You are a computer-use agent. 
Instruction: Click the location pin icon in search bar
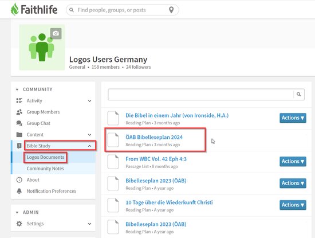[x=171, y=10]
